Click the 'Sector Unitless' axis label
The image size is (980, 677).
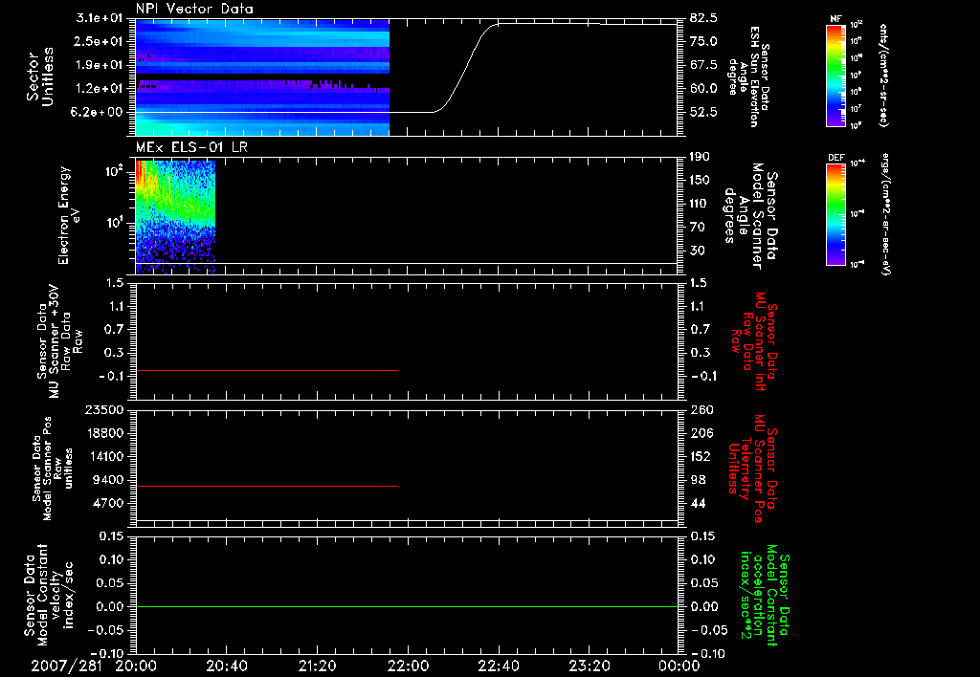click(40, 76)
